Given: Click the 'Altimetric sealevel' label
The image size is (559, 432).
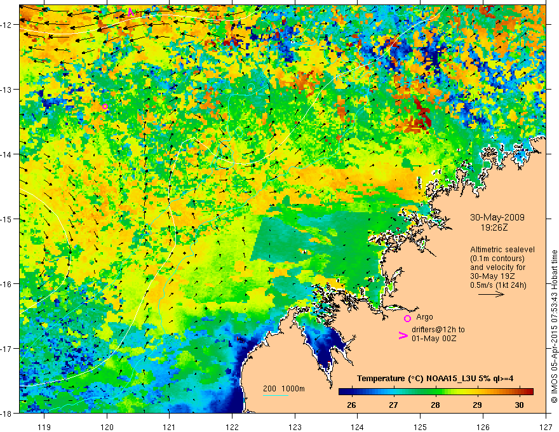Looking at the screenshot, I should (x=502, y=250).
